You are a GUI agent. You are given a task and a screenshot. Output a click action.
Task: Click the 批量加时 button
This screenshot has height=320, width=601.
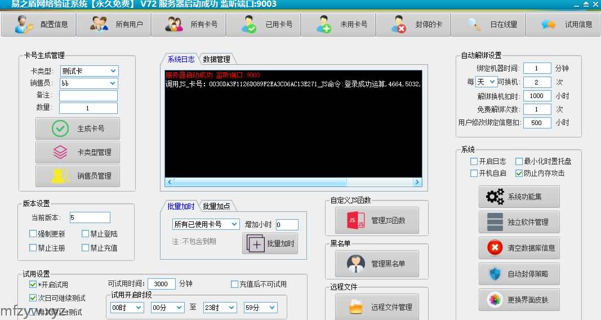[x=270, y=244]
